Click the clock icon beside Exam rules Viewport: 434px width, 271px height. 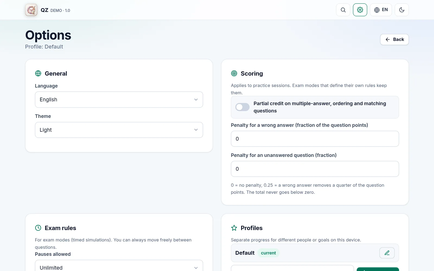[x=38, y=228]
